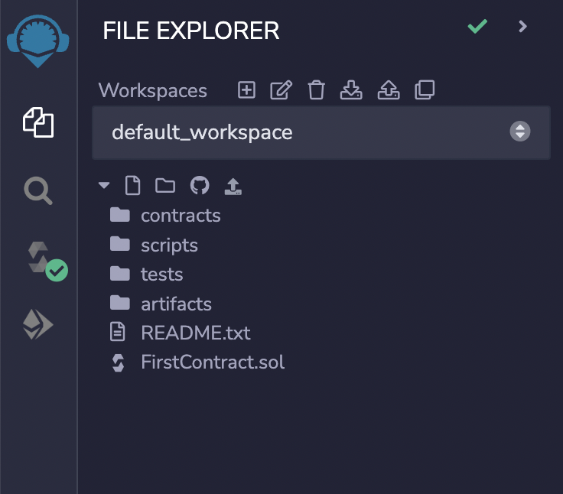Collapse the workspace root tree arrow

(104, 185)
